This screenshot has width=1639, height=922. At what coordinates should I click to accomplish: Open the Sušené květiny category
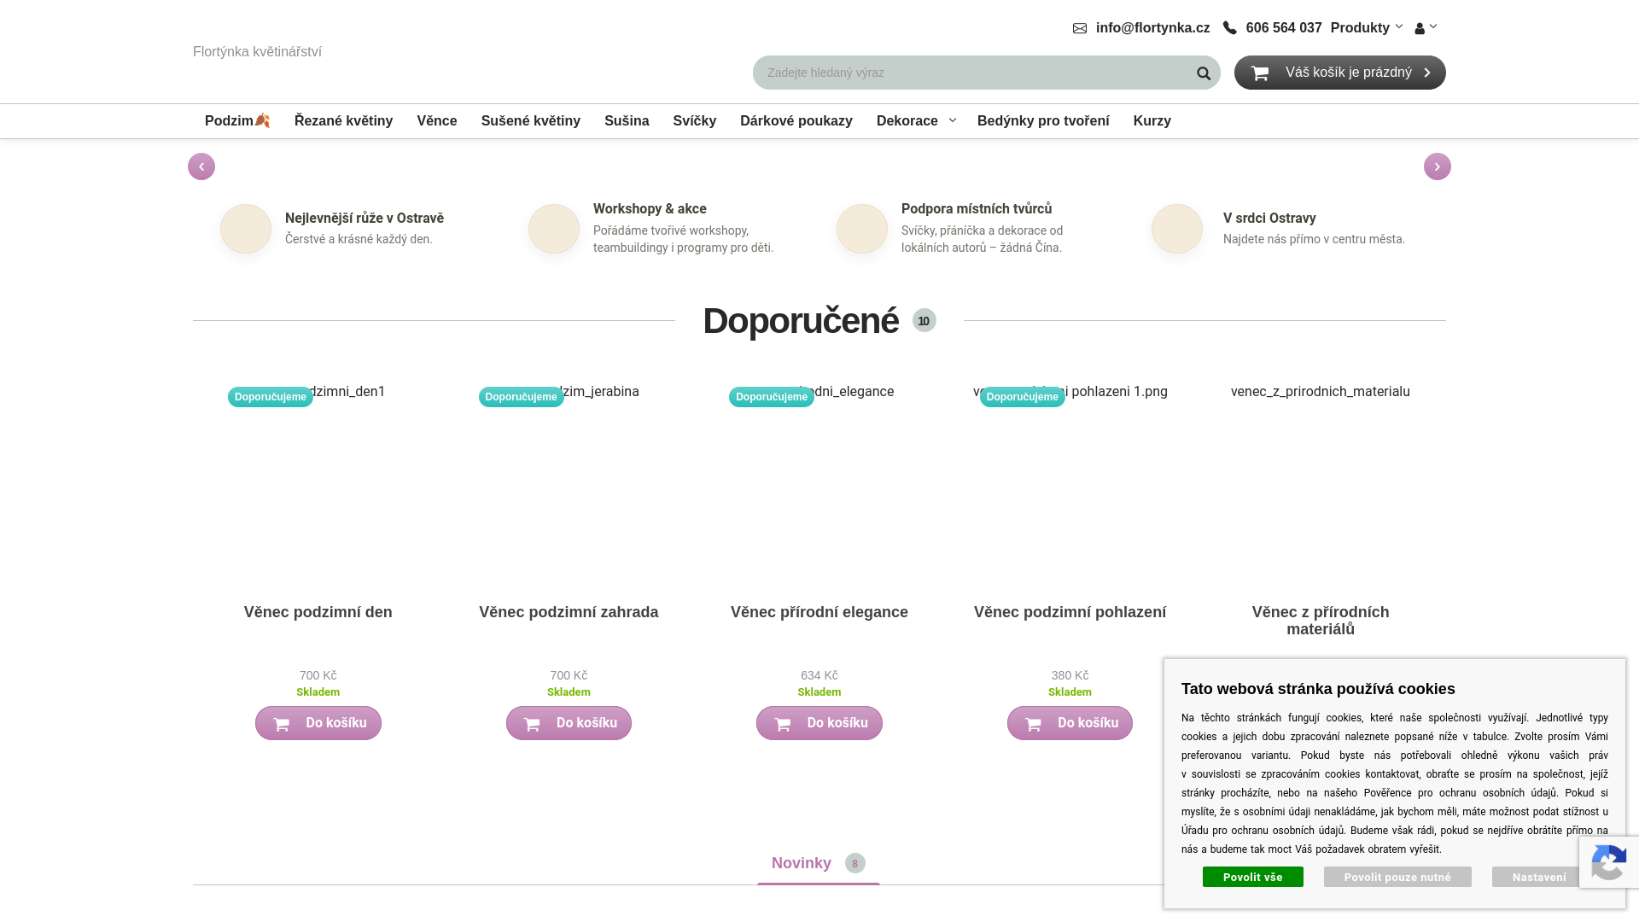click(x=531, y=121)
